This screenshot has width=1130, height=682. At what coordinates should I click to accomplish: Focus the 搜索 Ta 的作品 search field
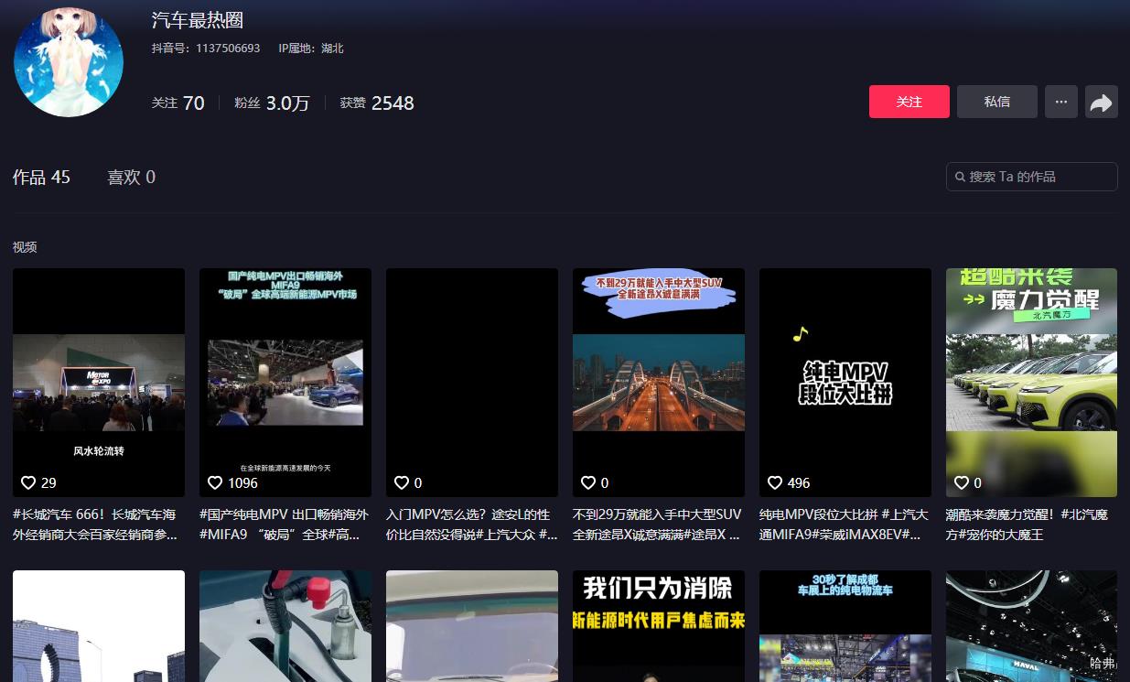[1032, 177]
